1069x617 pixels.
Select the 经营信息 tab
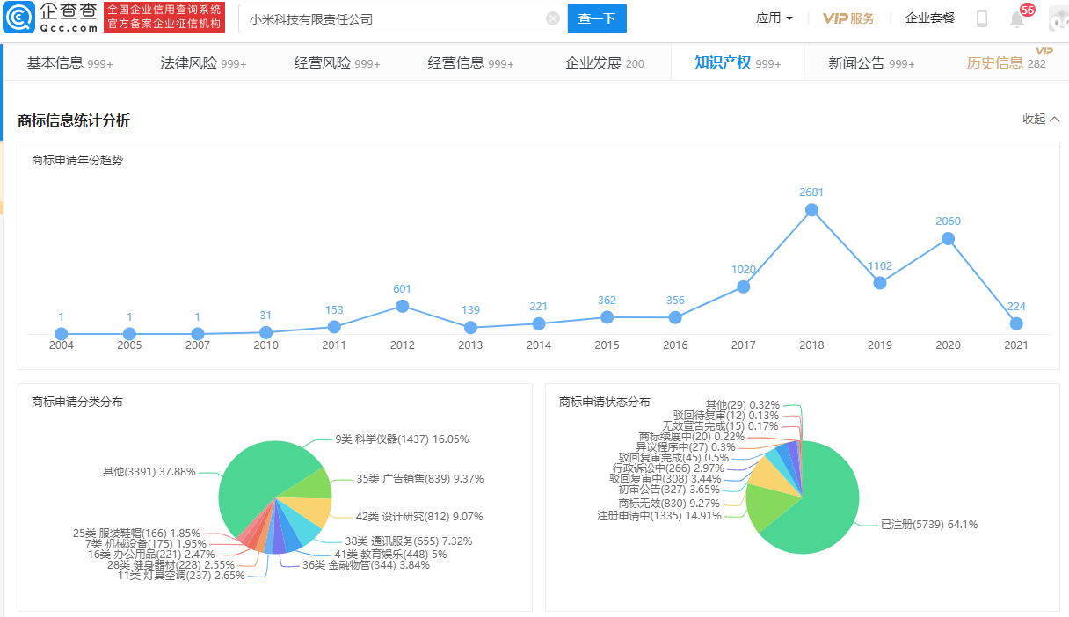coord(470,62)
